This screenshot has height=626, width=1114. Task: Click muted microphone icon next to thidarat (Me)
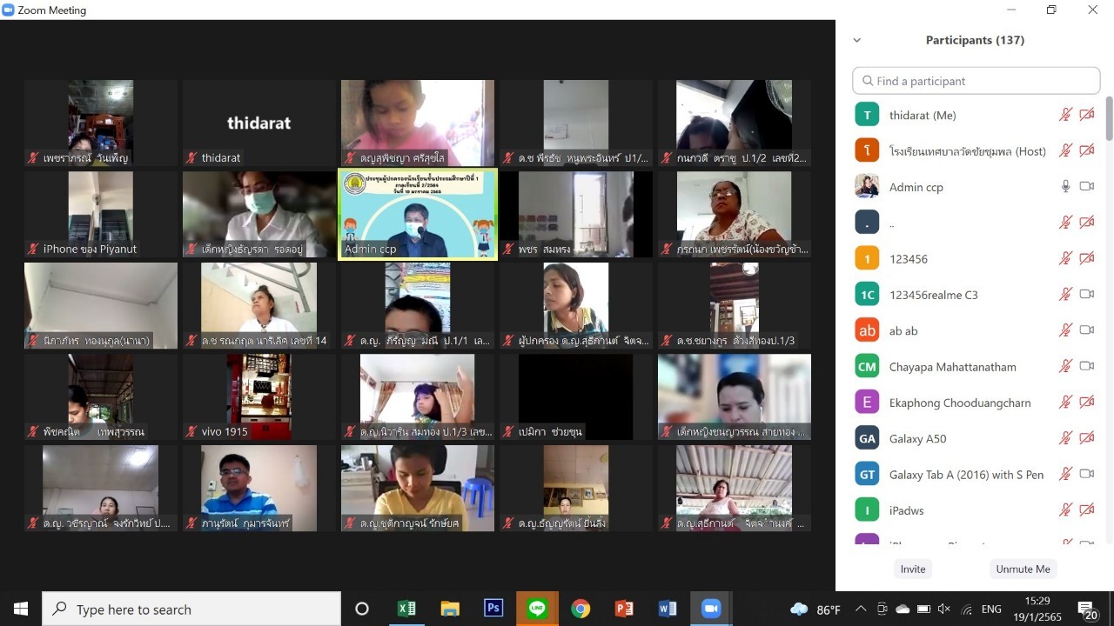pyautogui.click(x=1064, y=115)
